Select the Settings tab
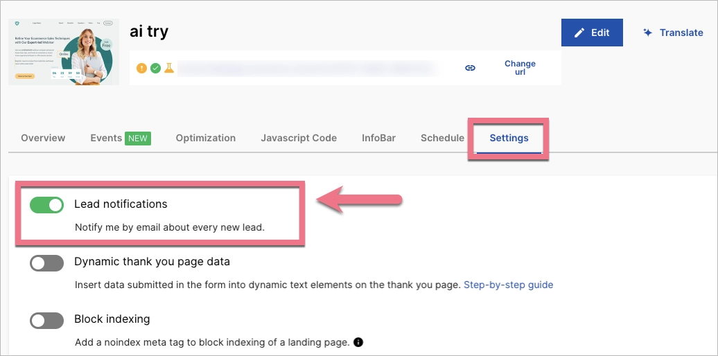This screenshot has height=356, width=718. [x=509, y=138]
